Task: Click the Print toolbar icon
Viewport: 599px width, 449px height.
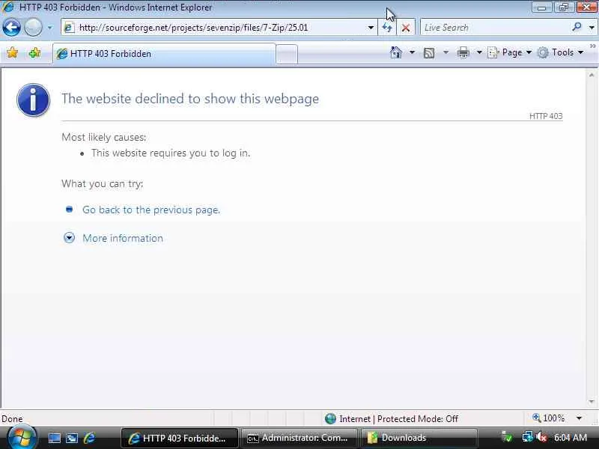Action: (x=463, y=52)
